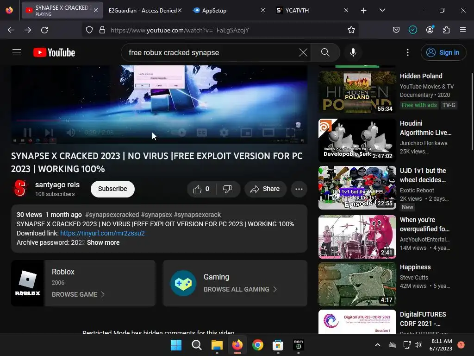This screenshot has width=474, height=356.
Task: Dislike the video with thumbs down
Action: (x=228, y=189)
